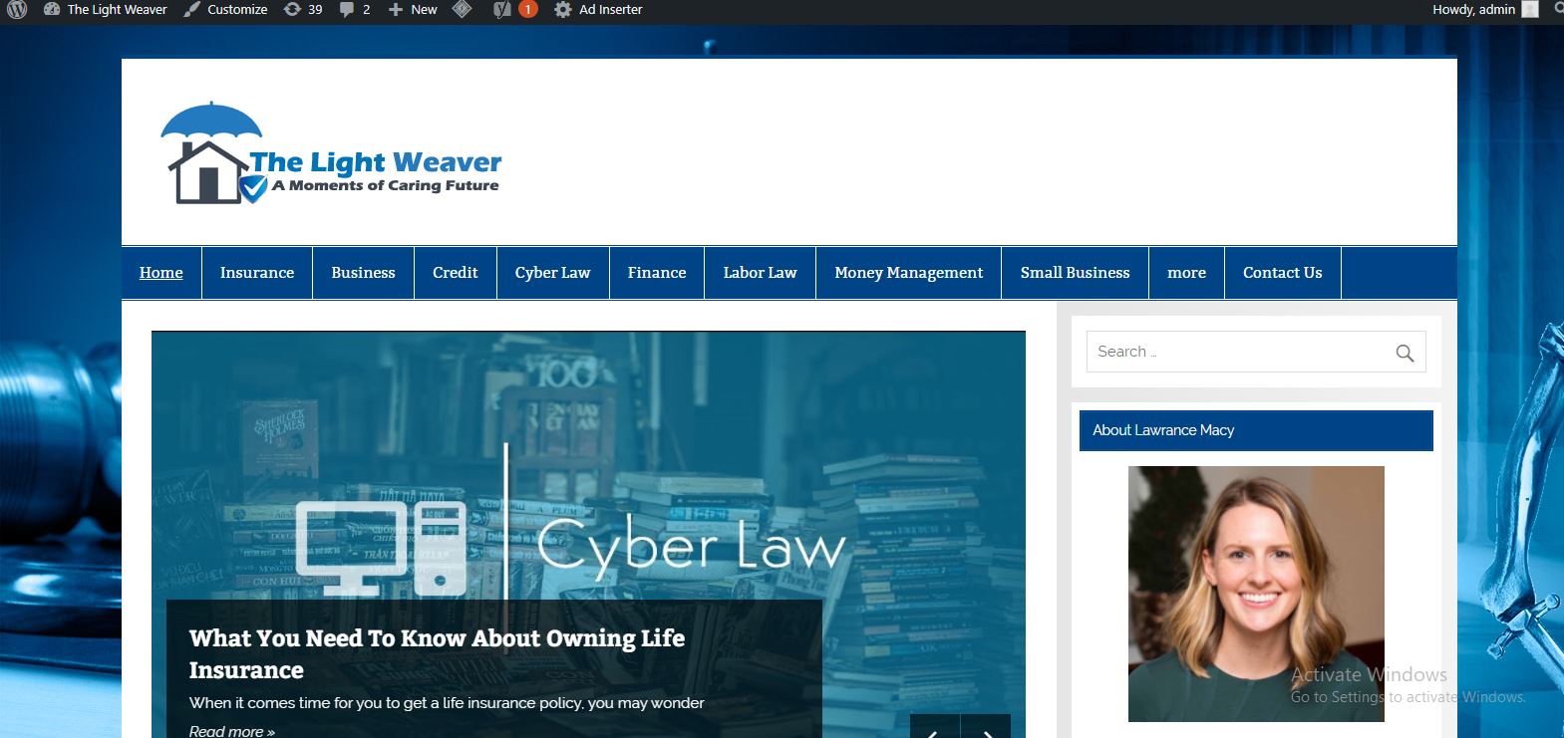Image resolution: width=1564 pixels, height=738 pixels.
Task: Click the search magnifier icon
Action: click(1405, 353)
